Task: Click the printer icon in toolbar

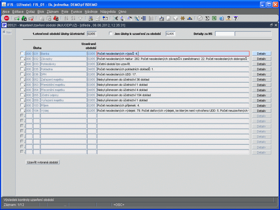Action: click(x=91, y=18)
